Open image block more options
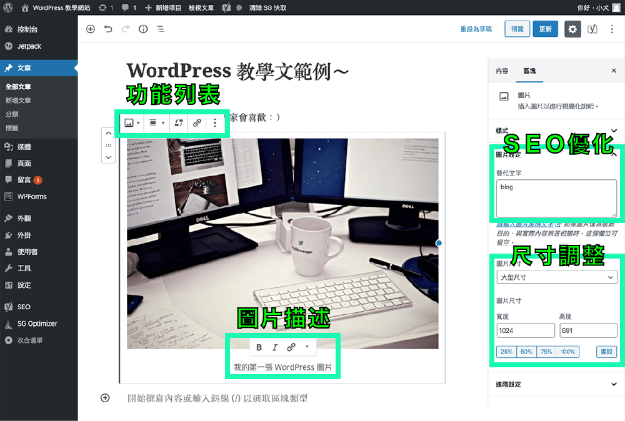Screen dimensions: 625x421 tap(215, 123)
